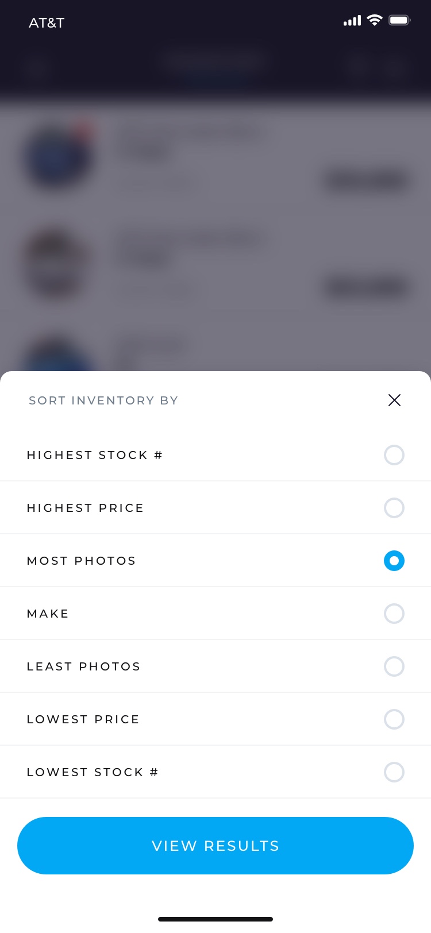Image resolution: width=431 pixels, height=933 pixels.
Task: Tap the Make option label text
Action: coord(48,614)
